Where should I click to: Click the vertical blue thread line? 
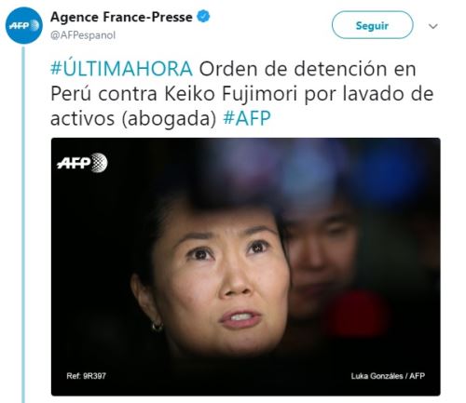pos(23,225)
